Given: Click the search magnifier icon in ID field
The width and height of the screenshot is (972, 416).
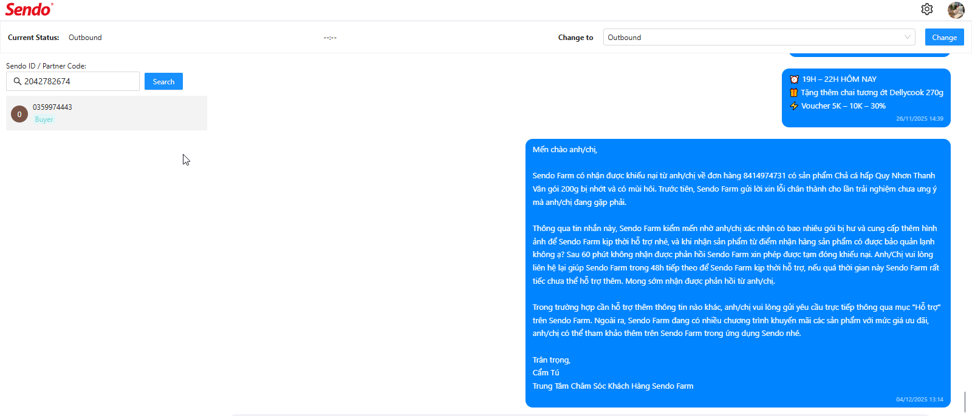Looking at the screenshot, I should (18, 81).
